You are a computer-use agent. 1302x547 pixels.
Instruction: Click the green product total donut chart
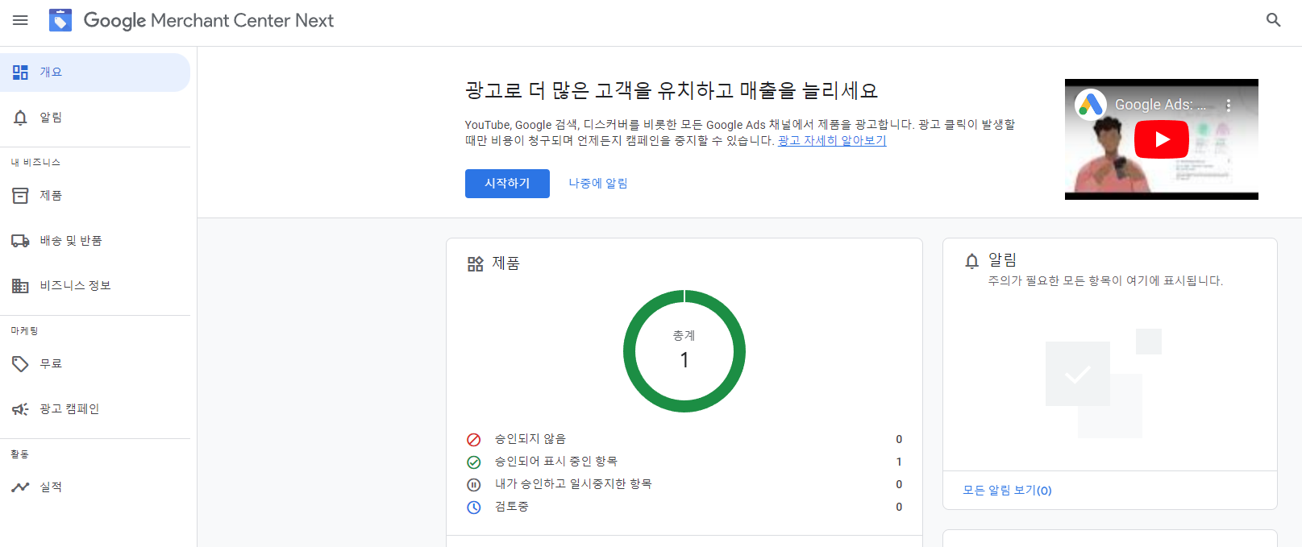click(x=684, y=351)
